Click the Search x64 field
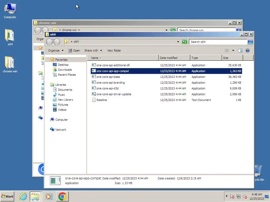 point(218,42)
